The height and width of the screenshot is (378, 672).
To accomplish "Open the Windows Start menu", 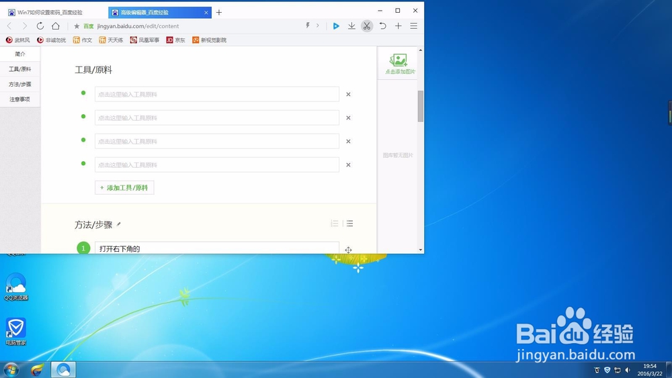I will [11, 369].
